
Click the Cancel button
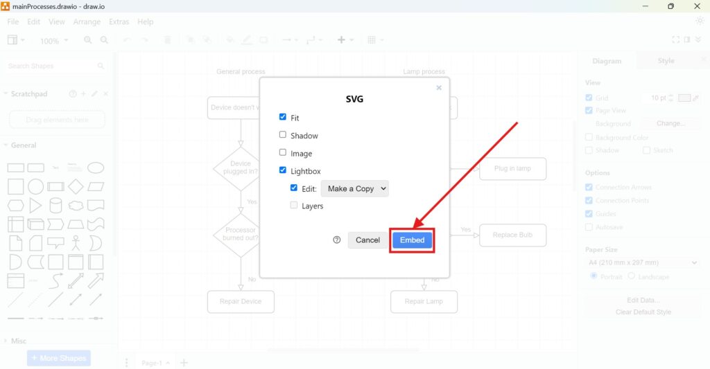click(x=367, y=240)
